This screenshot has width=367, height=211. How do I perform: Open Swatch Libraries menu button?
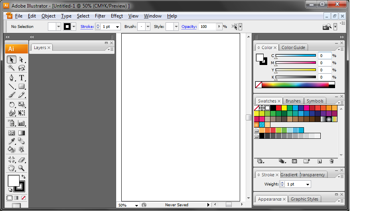(260, 161)
